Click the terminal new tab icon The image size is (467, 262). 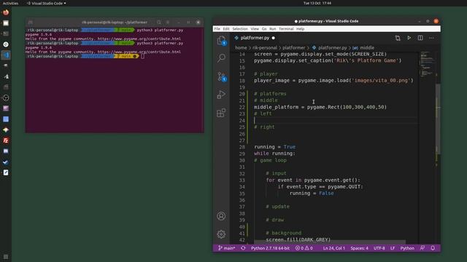click(31, 23)
